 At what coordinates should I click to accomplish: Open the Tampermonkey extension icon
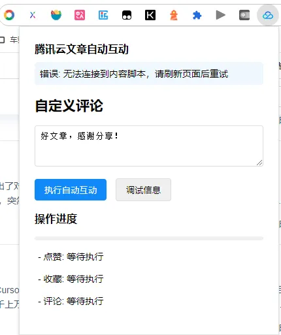127,15
